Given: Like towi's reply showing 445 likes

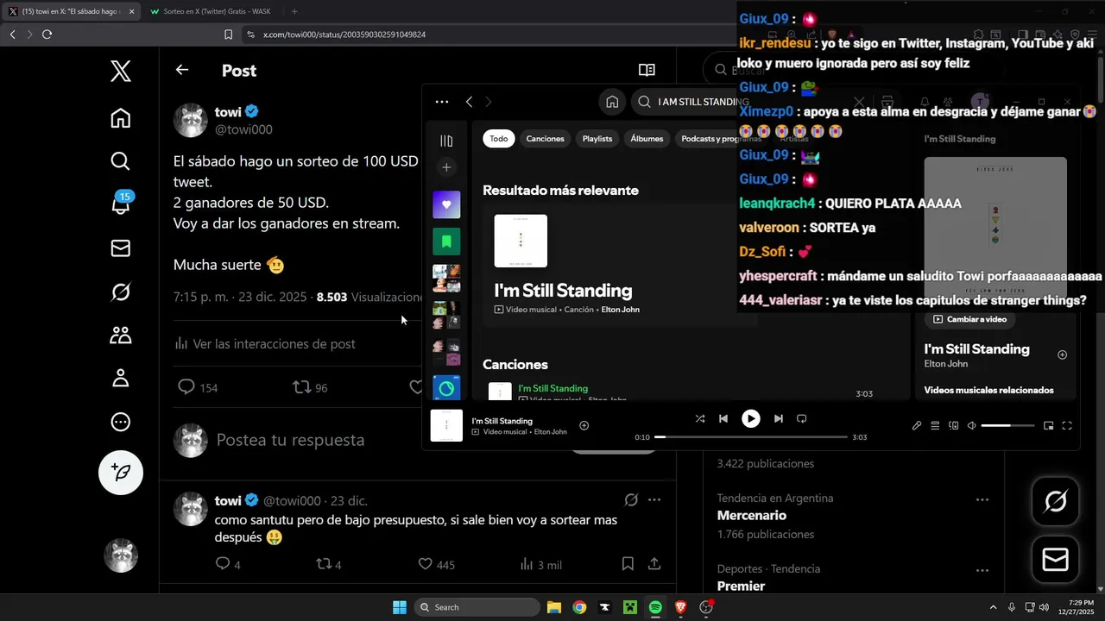Looking at the screenshot, I should (437, 564).
